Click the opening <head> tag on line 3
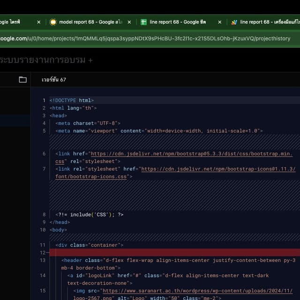 pyautogui.click(x=58, y=115)
